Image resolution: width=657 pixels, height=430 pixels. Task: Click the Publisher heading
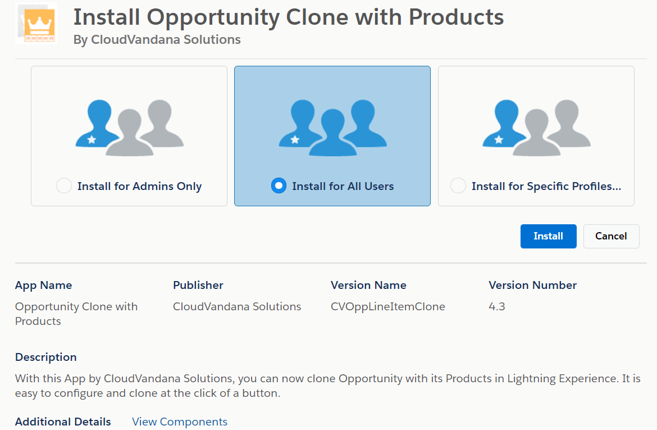pos(198,286)
